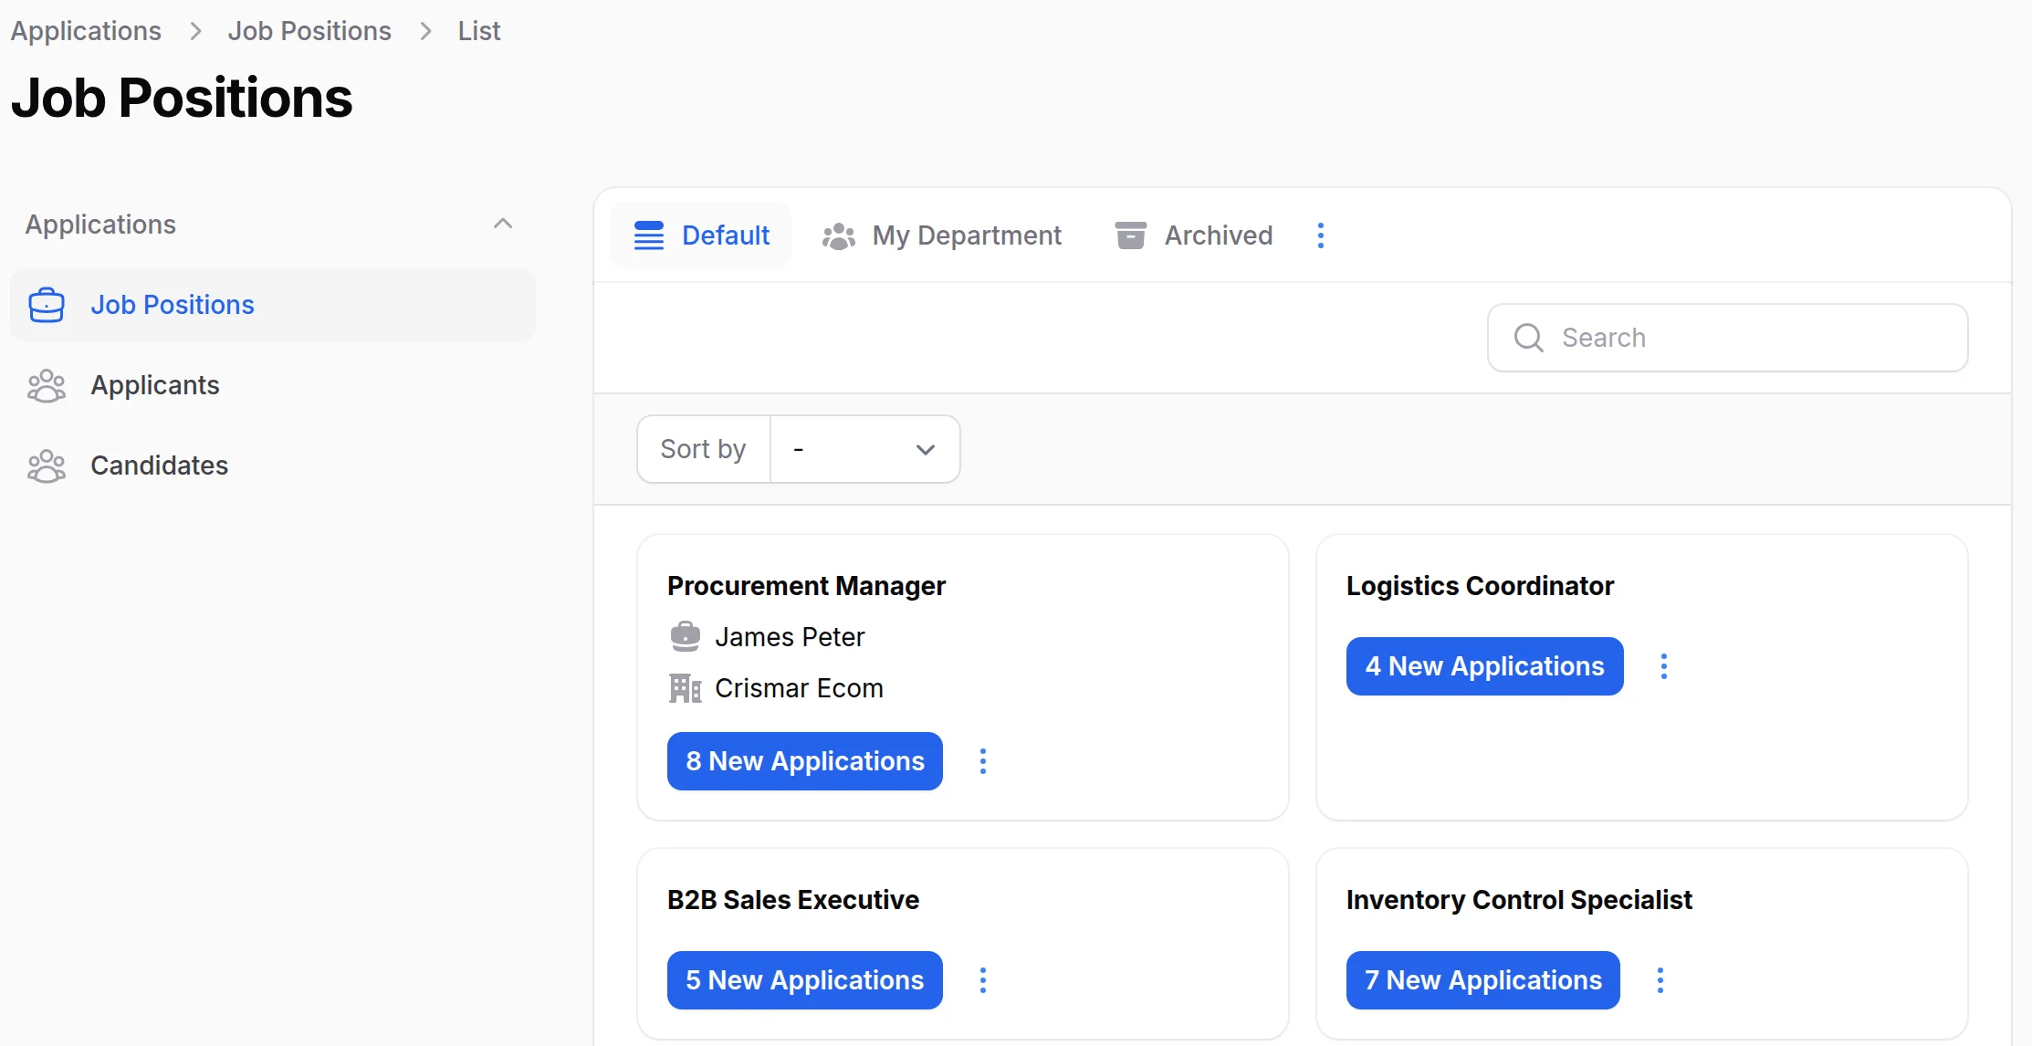Switch to the Archived tab
The height and width of the screenshot is (1046, 2032).
pos(1194,235)
